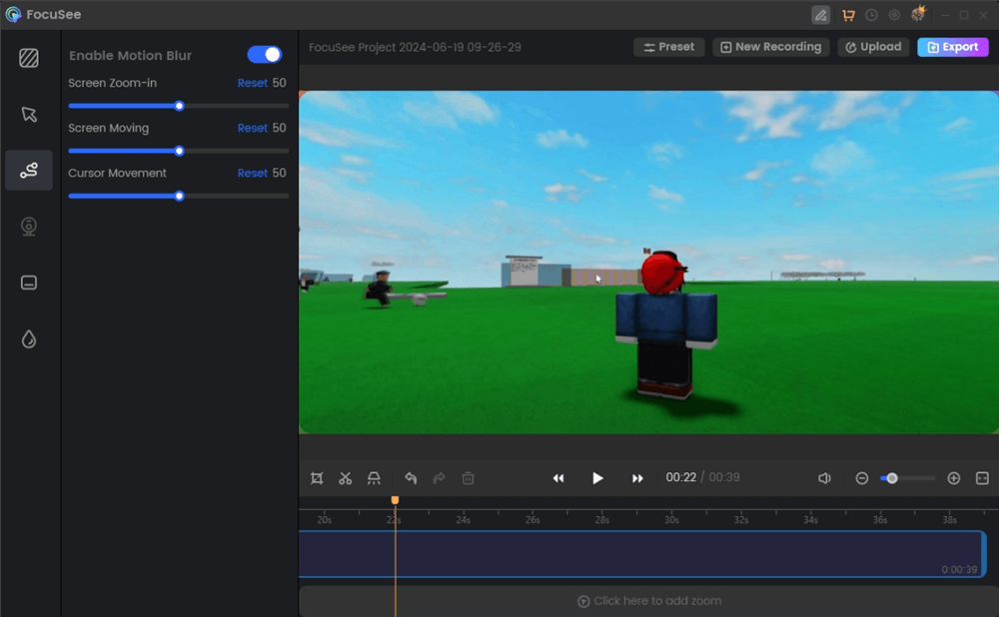Start a New Recording
The height and width of the screenshot is (617, 999).
coord(771,47)
